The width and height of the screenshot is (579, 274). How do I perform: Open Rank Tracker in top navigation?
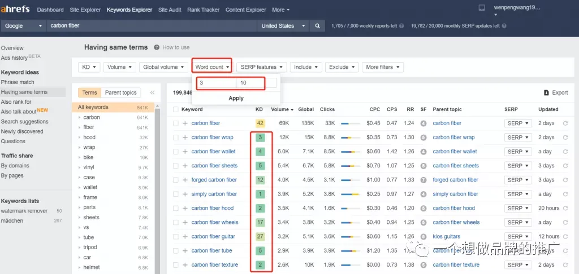[203, 10]
